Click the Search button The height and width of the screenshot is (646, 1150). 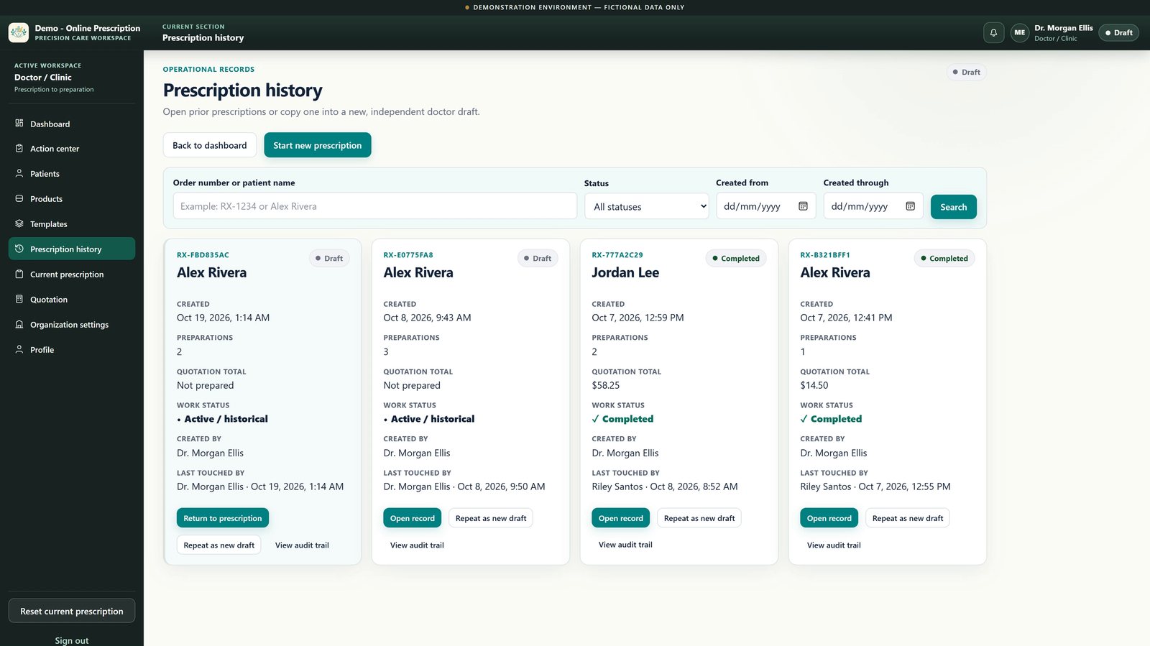[953, 207]
